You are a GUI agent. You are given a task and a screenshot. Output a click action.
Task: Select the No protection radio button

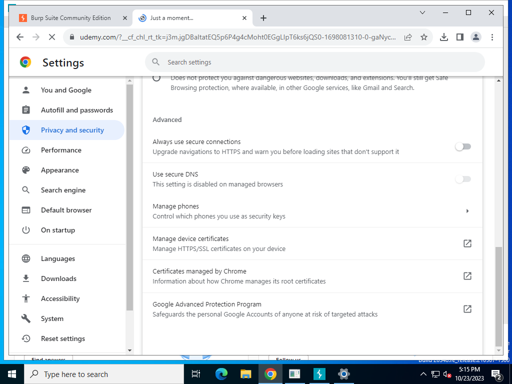tap(156, 77)
